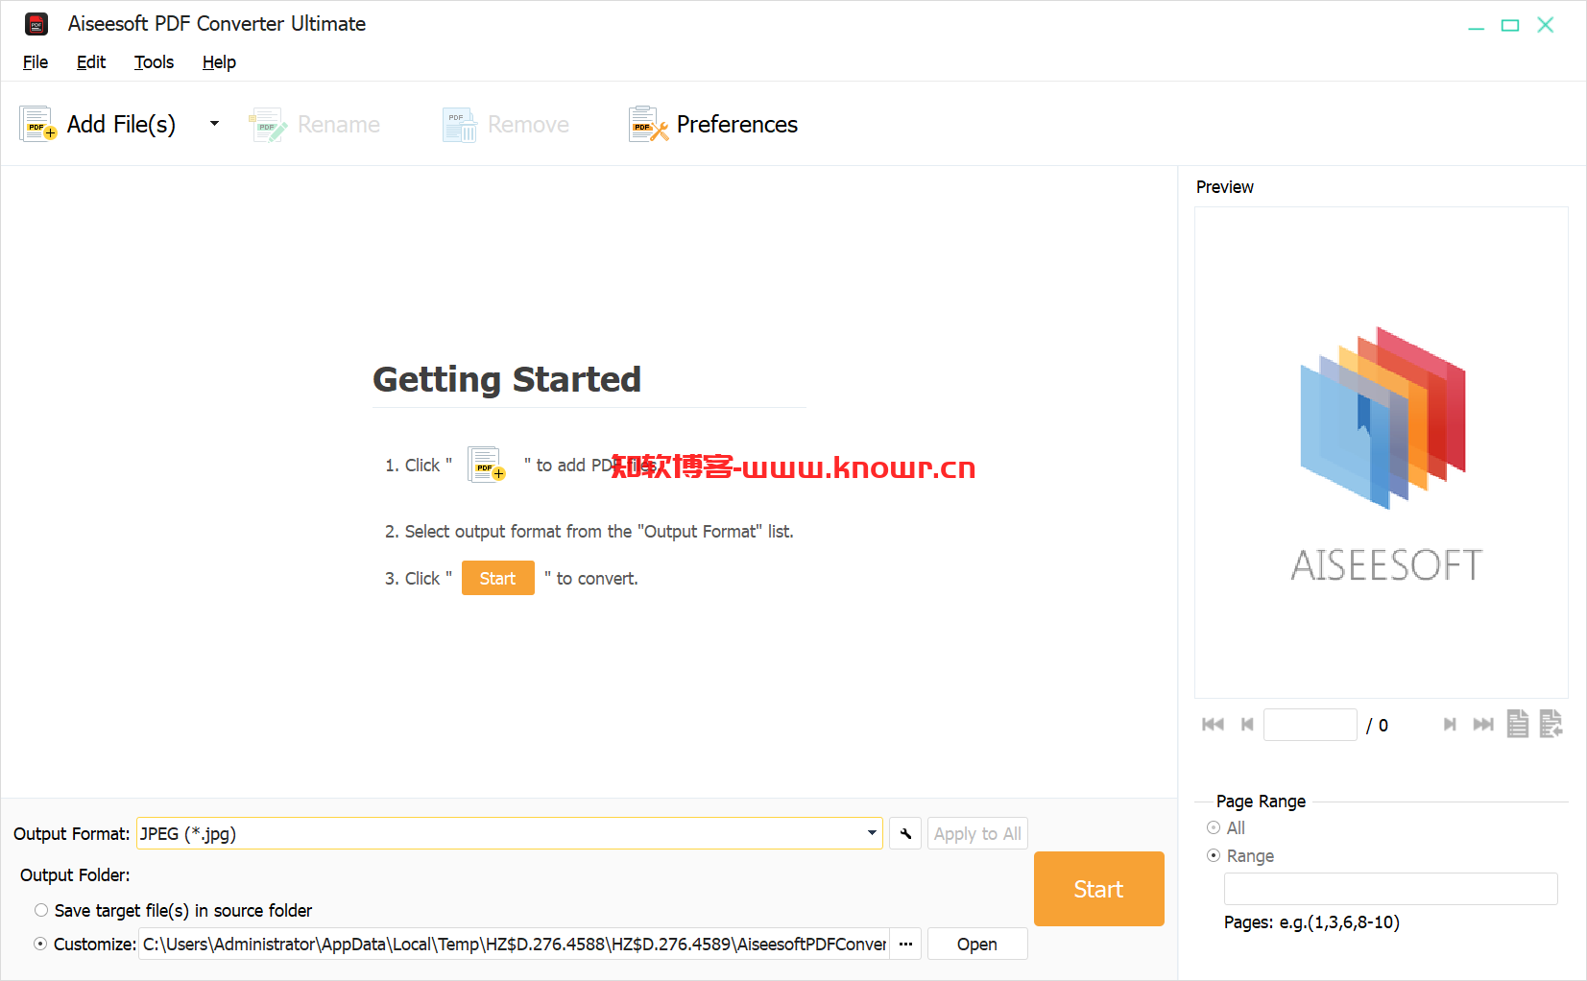Open the Tools menu
This screenshot has width=1587, height=981.
[154, 62]
